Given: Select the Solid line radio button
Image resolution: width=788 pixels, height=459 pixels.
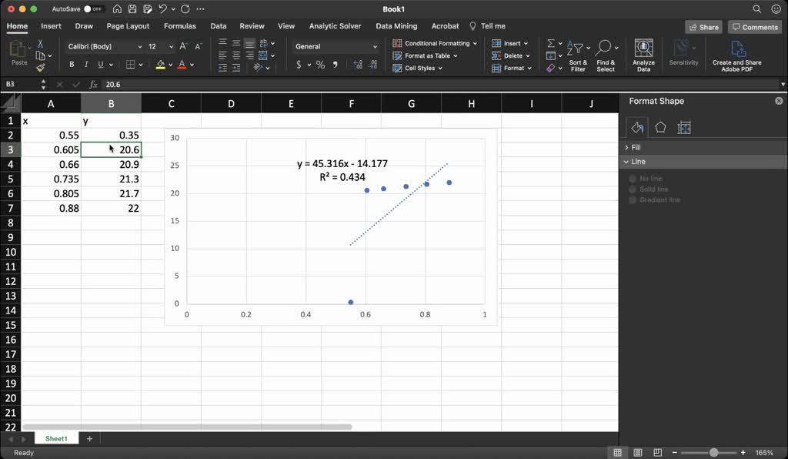Looking at the screenshot, I should (633, 189).
